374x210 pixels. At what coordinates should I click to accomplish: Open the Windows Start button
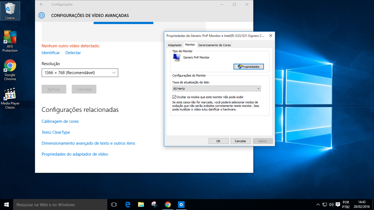click(x=7, y=205)
